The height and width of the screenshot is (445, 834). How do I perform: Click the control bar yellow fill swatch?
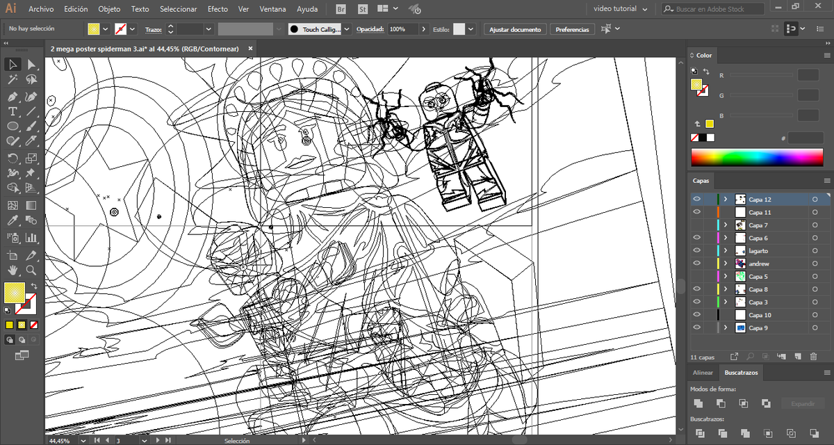coord(93,29)
